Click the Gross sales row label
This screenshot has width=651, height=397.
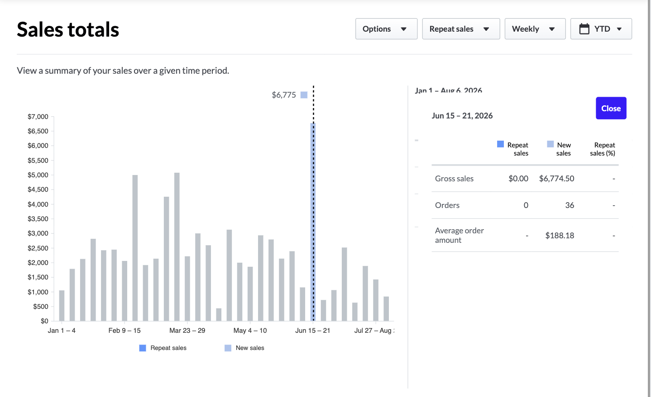454,179
